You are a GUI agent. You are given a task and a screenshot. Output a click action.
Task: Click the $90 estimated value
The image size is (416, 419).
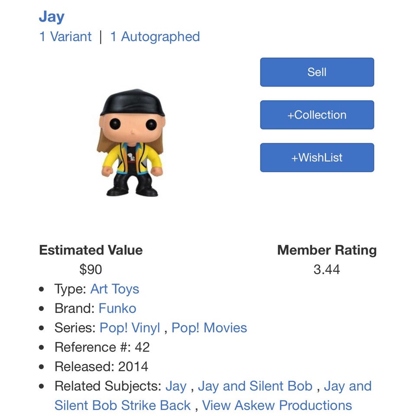[x=91, y=270]
